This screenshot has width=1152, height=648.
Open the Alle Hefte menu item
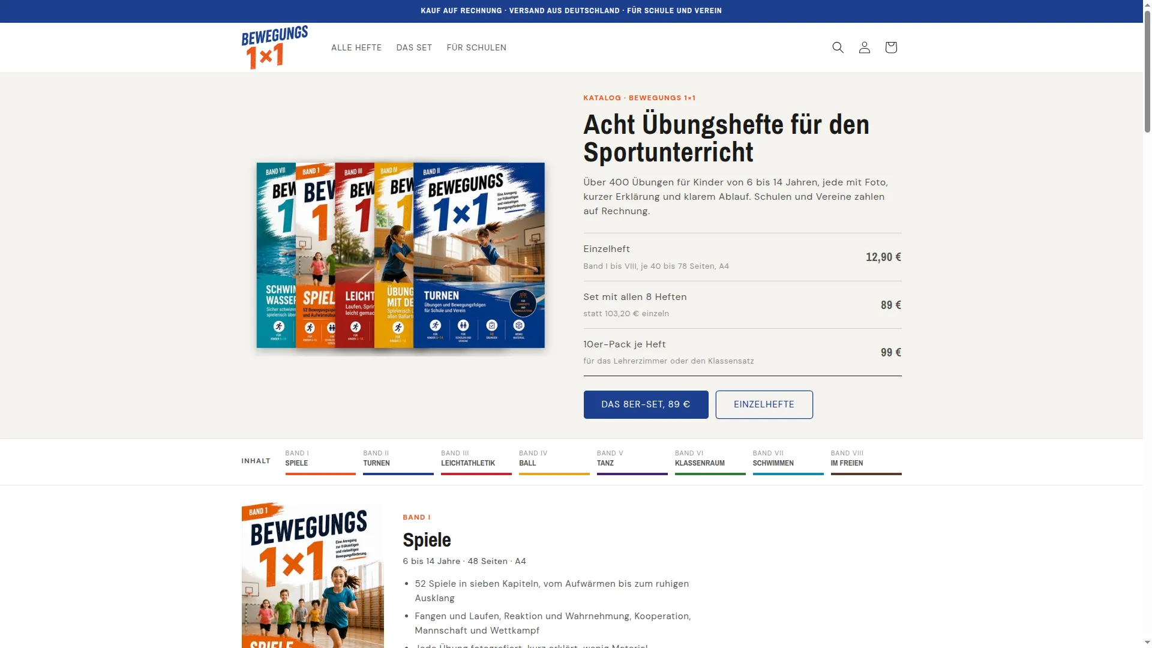(356, 47)
